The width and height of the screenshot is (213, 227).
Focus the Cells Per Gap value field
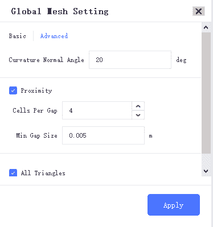[x=97, y=110]
